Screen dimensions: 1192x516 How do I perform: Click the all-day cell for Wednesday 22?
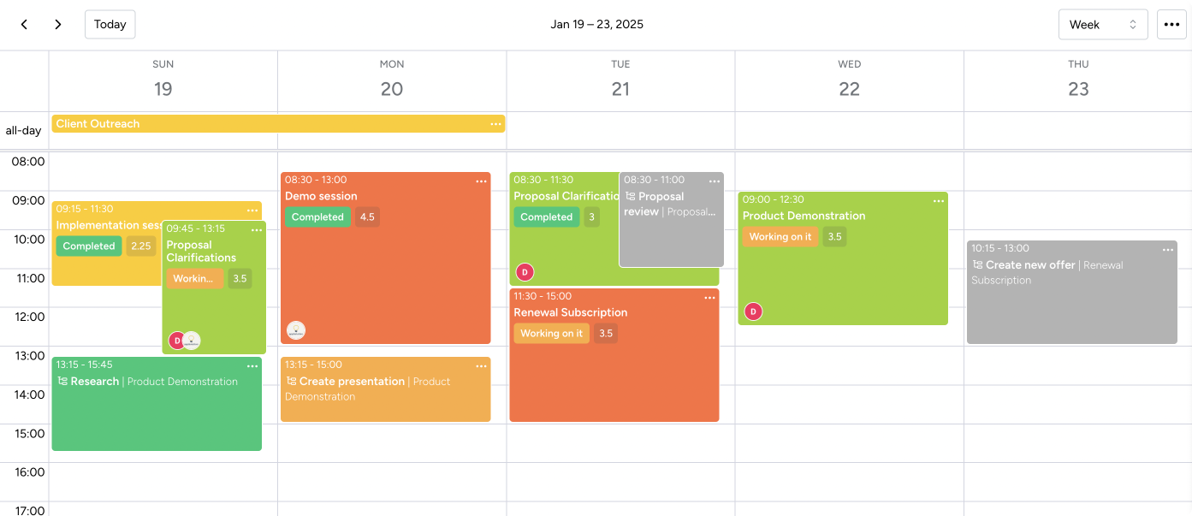point(849,131)
